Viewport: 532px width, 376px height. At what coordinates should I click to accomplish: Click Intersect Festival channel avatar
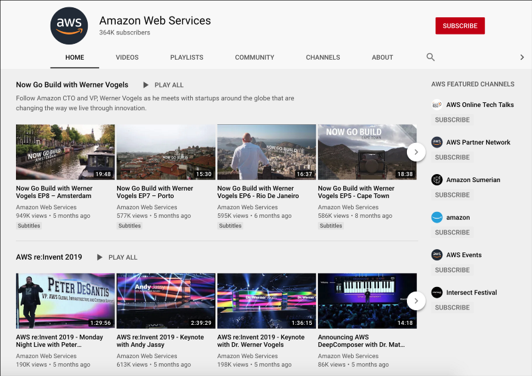tap(437, 292)
